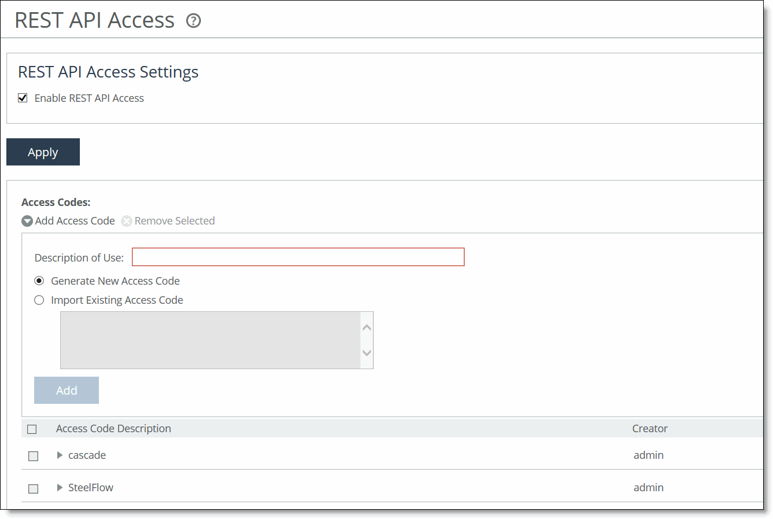Check the checkbox for the cascade row

click(x=33, y=455)
